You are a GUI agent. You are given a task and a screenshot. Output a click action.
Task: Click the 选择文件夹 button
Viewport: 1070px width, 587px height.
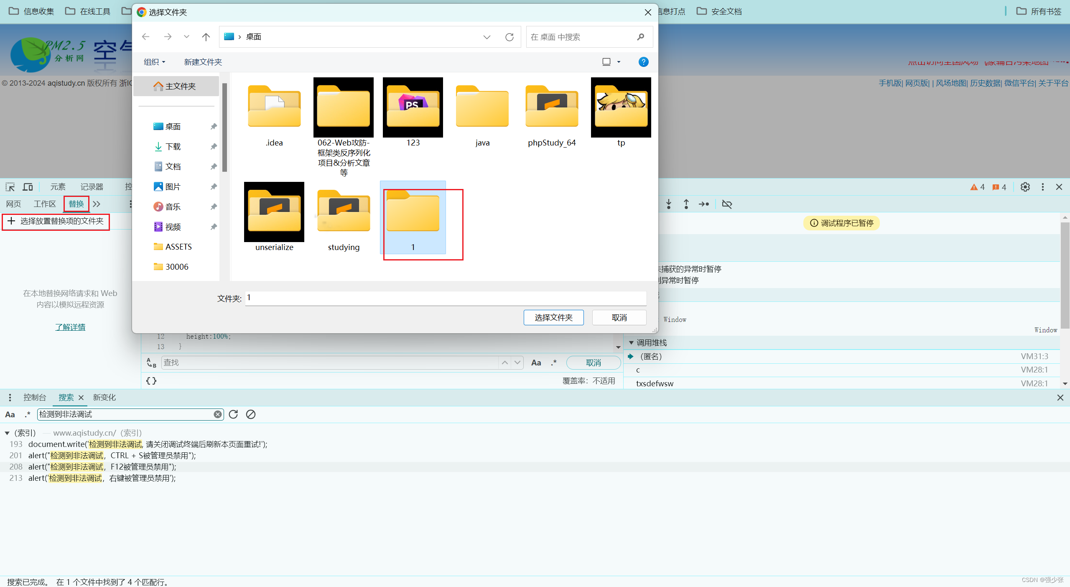click(x=553, y=318)
